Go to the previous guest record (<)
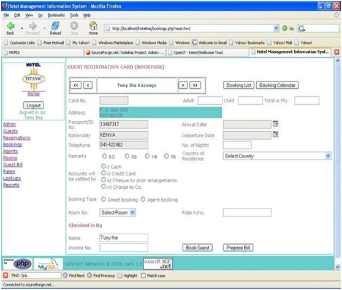Image resolution: width=342 pixels, height=290 pixels. point(88,85)
